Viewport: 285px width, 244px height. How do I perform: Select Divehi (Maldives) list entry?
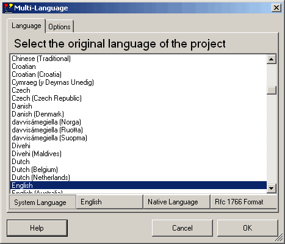pos(139,154)
